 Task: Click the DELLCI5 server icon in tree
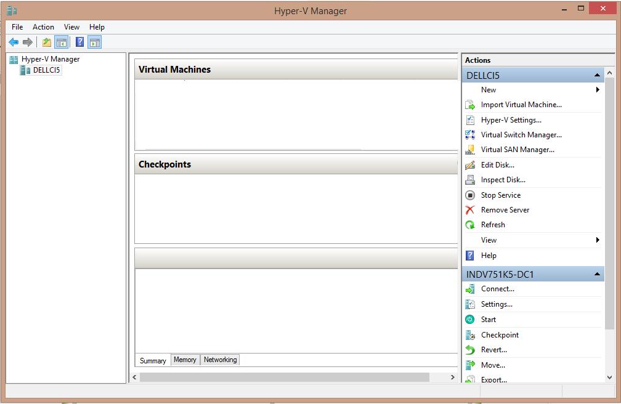pos(25,70)
